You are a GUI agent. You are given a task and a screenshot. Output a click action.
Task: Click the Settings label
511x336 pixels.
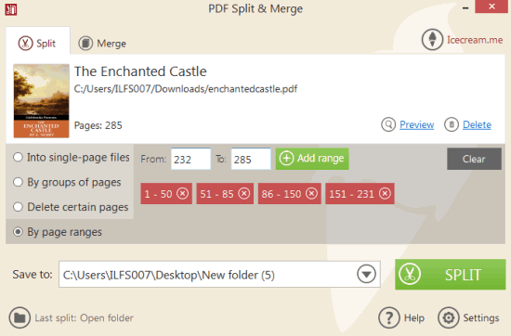click(x=481, y=317)
